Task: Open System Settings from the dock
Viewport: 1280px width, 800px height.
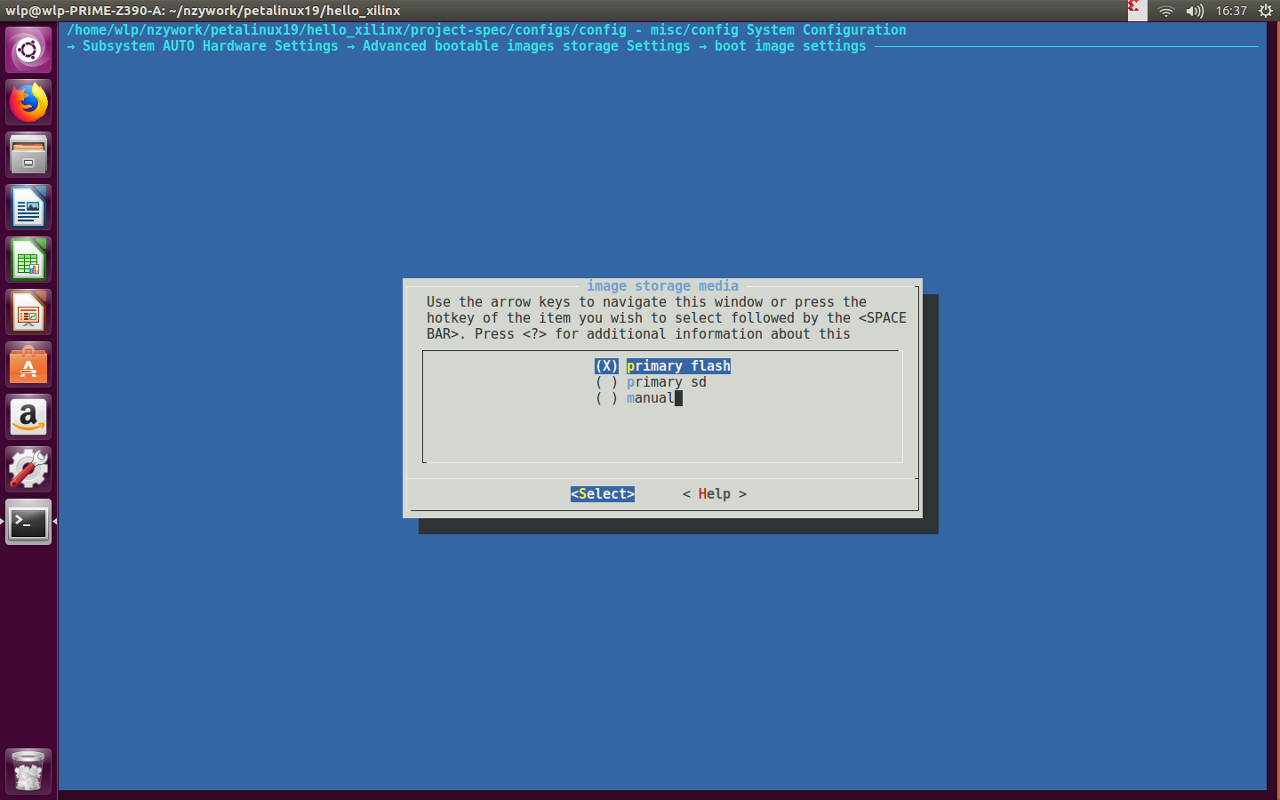Action: pyautogui.click(x=28, y=469)
